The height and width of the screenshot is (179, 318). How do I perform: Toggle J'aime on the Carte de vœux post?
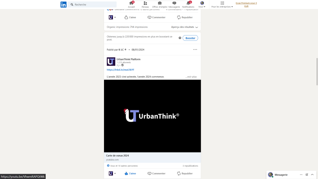(130, 173)
